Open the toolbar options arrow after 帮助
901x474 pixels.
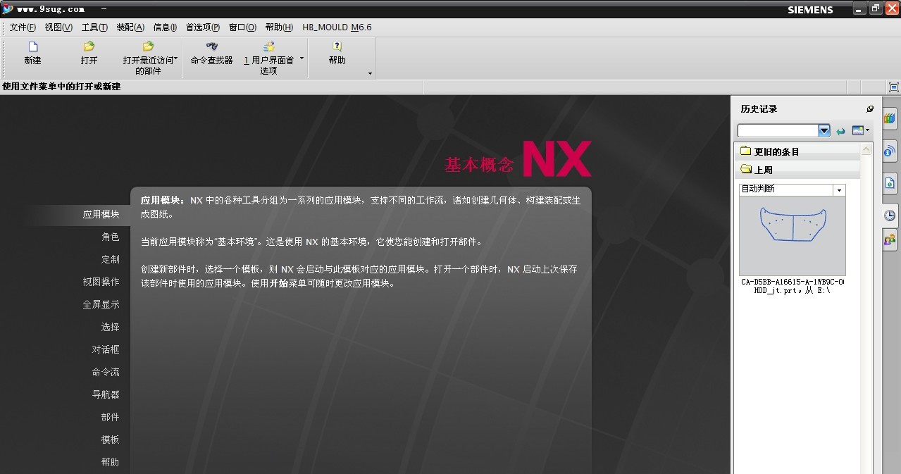[x=370, y=74]
